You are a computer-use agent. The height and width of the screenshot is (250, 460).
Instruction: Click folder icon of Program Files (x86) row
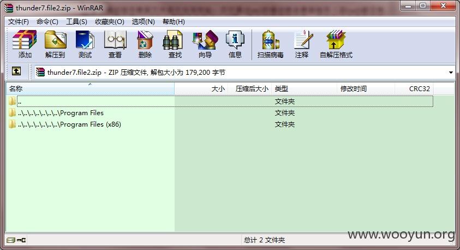[12, 124]
